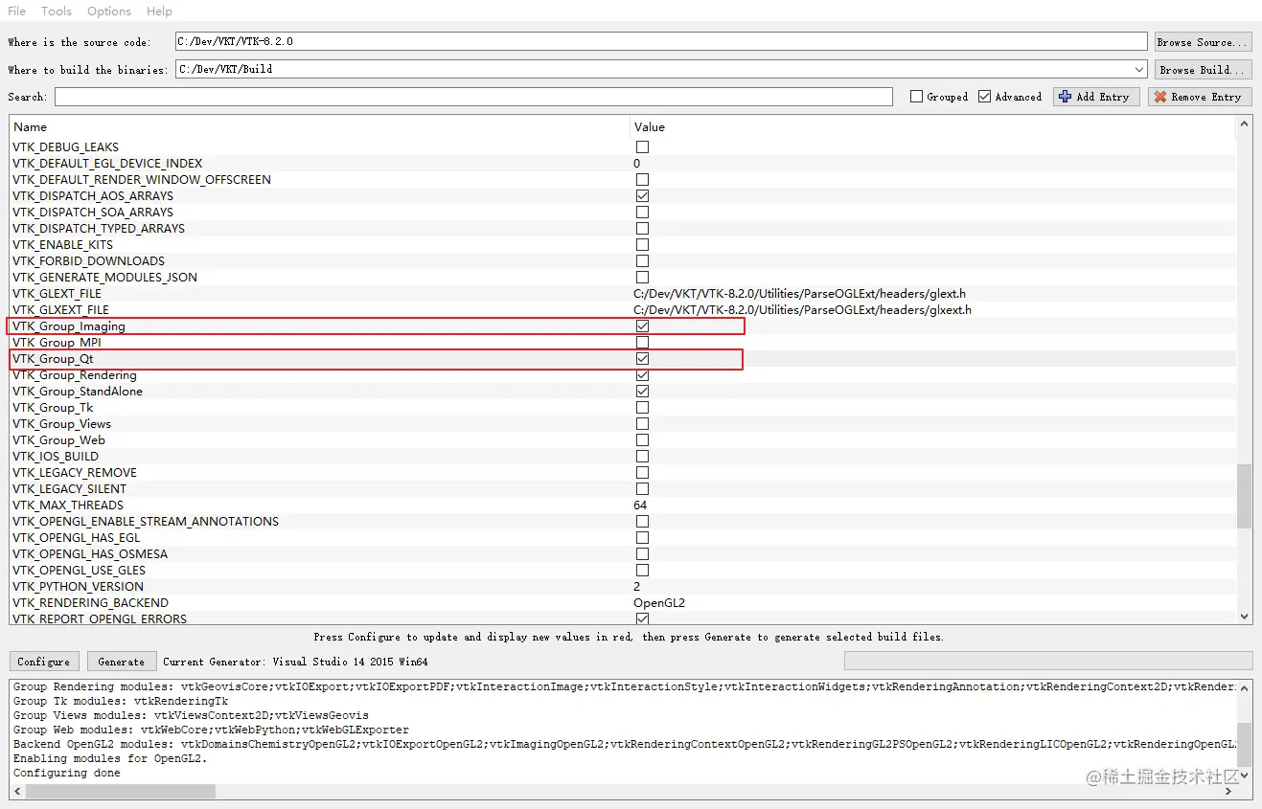
Task: Uncheck the VTK_Group_Qt checkbox
Action: (642, 359)
